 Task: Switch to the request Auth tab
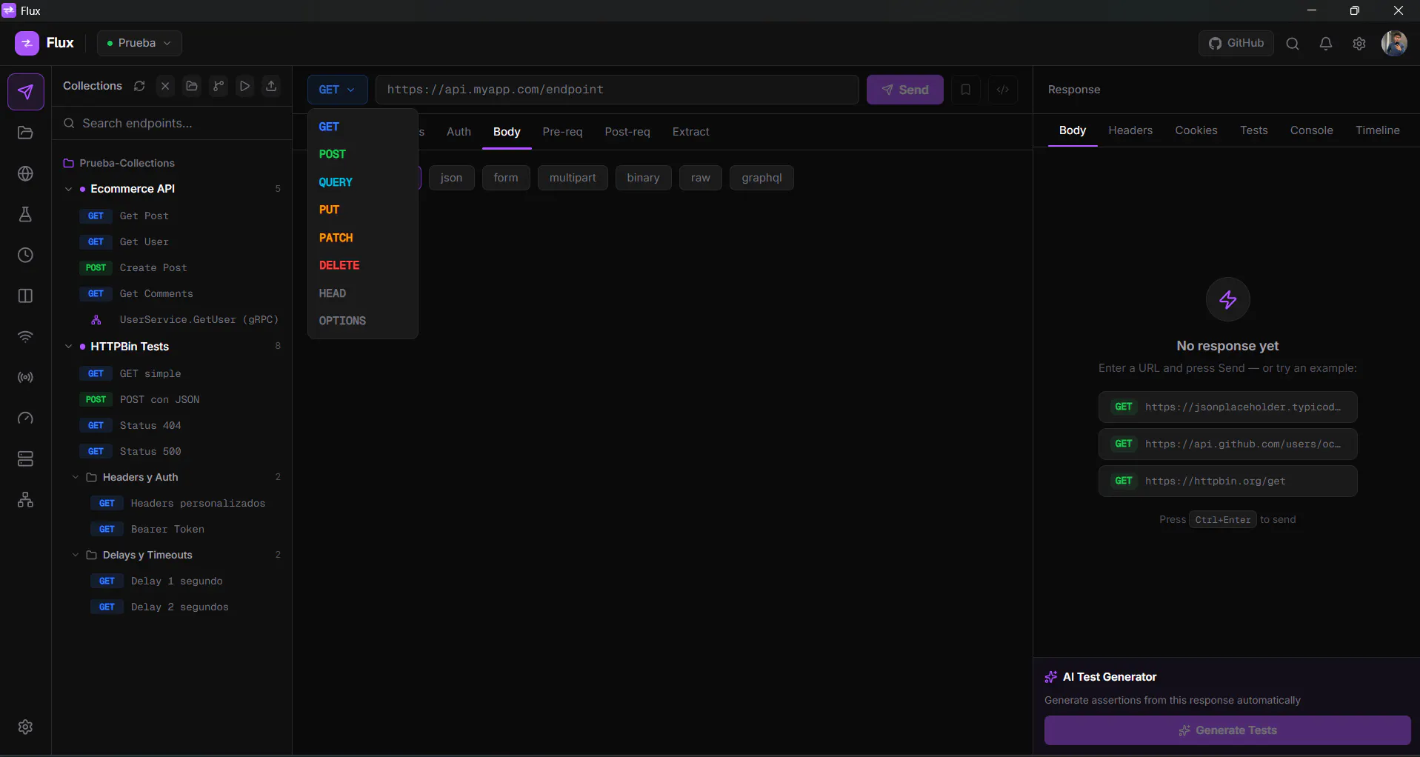[459, 132]
